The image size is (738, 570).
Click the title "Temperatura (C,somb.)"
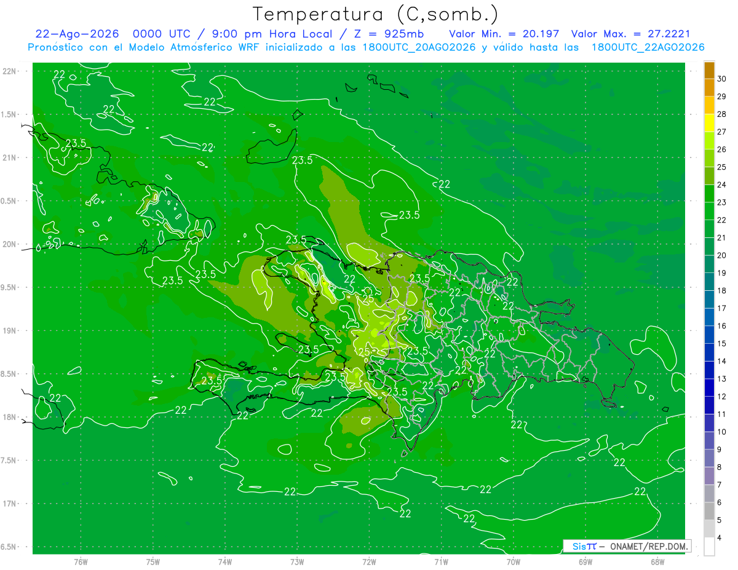click(376, 14)
